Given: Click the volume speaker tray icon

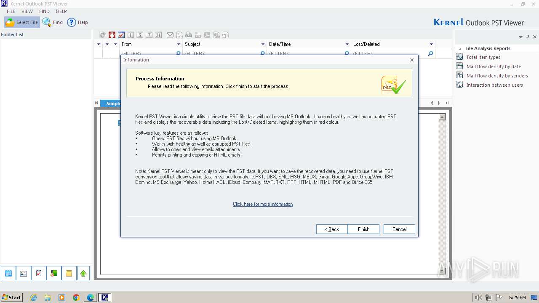Looking at the screenshot, I should pos(478,298).
